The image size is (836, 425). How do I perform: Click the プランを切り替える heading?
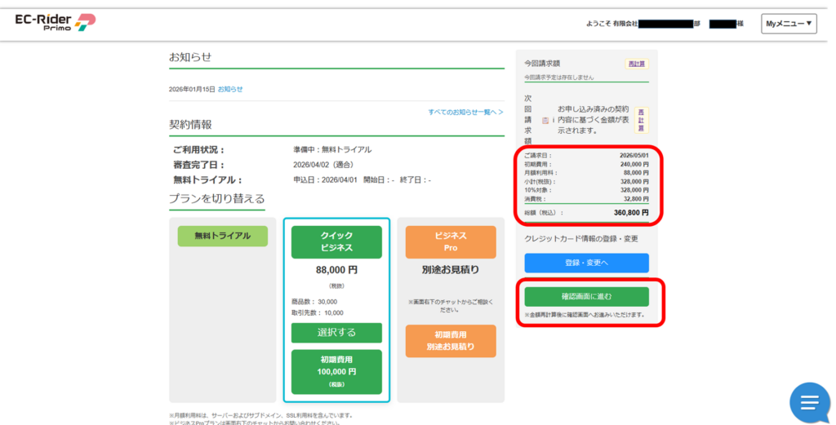(x=216, y=199)
